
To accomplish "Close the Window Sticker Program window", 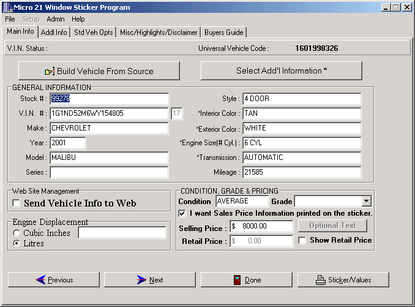I will click(x=407, y=7).
